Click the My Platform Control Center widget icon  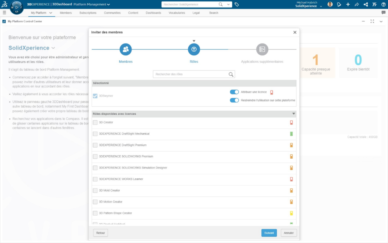pos(4,21)
